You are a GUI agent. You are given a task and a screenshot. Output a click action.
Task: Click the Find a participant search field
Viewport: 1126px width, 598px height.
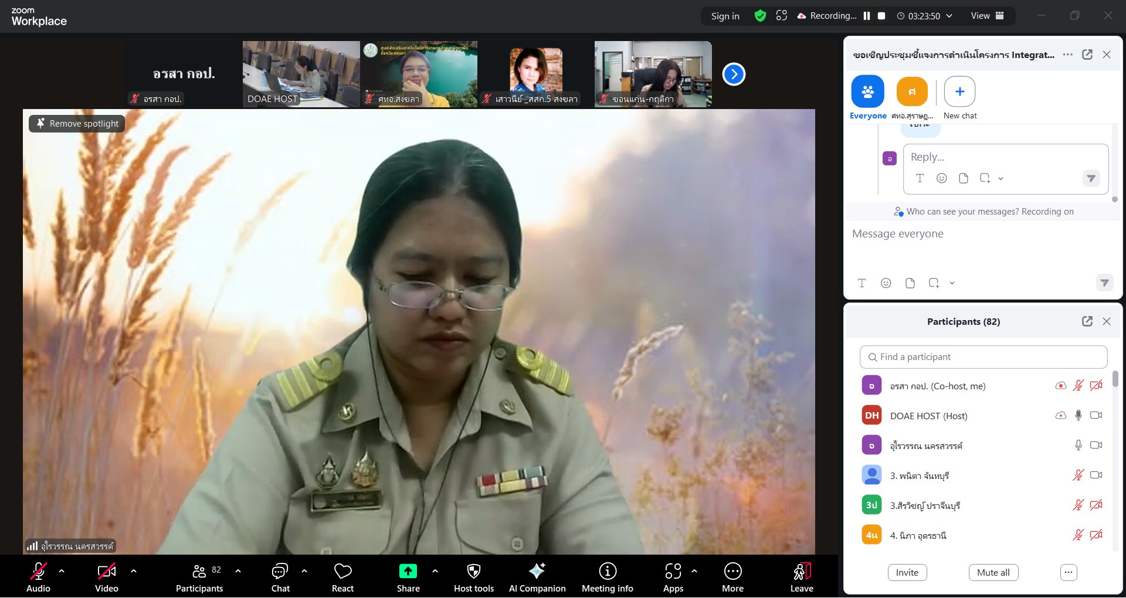[x=983, y=357]
